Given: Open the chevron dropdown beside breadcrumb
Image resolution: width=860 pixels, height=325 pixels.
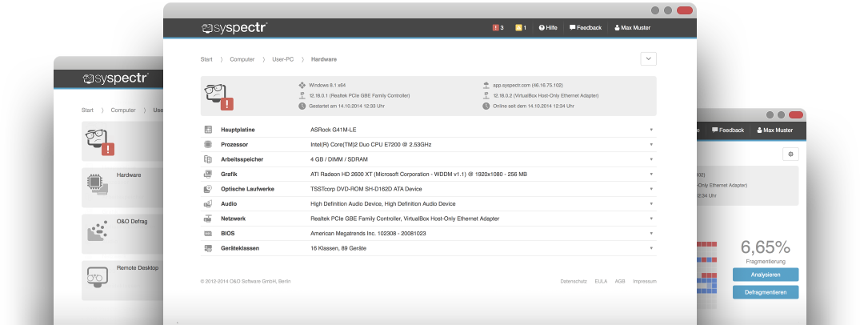Looking at the screenshot, I should coord(648,58).
